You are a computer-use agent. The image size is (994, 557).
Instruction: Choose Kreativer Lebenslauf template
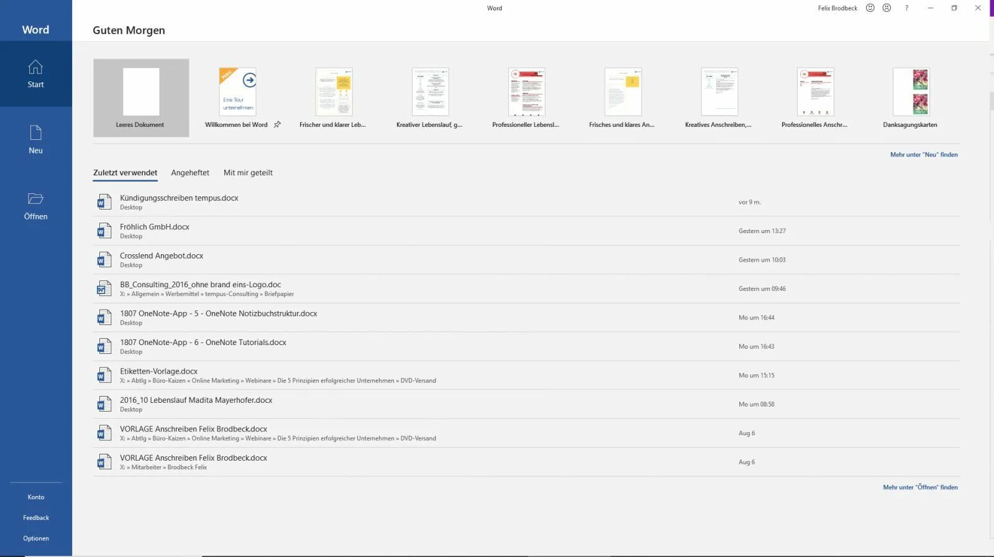coord(430,98)
